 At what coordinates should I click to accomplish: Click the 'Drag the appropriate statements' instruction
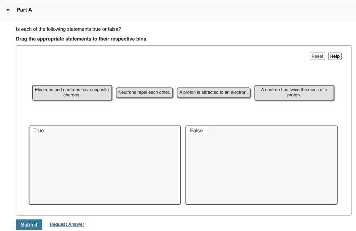coord(82,39)
